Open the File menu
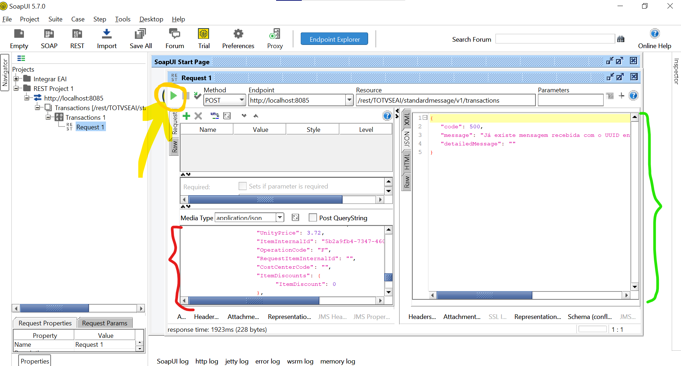The image size is (681, 366). [x=7, y=19]
